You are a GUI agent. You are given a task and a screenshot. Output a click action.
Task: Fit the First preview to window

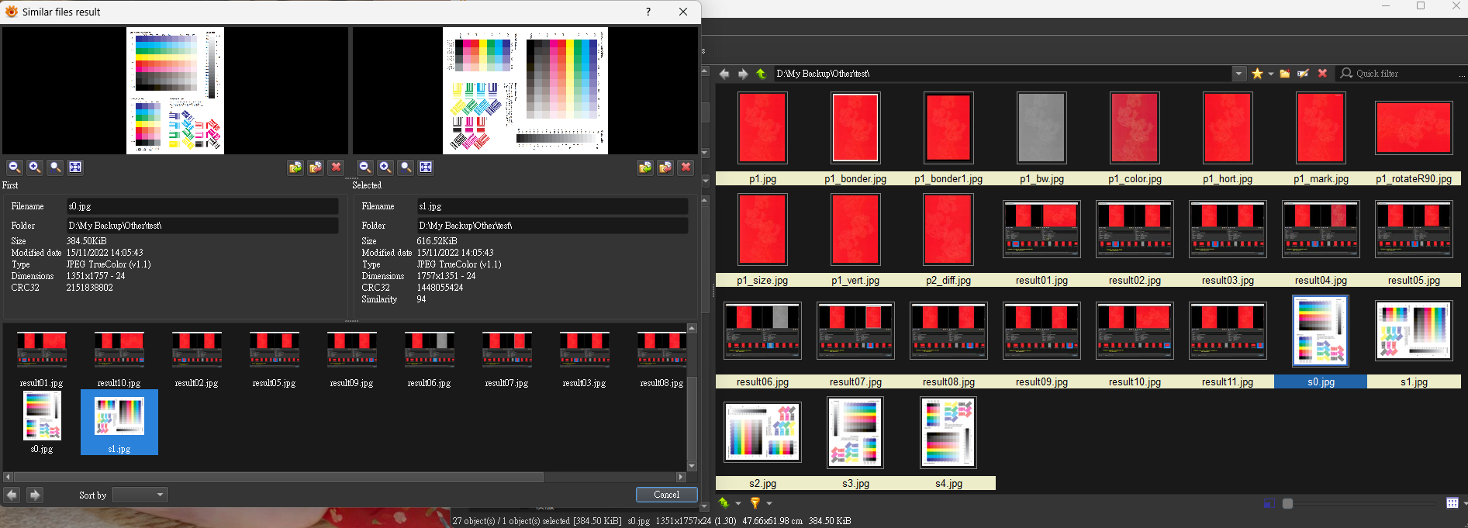click(x=75, y=167)
